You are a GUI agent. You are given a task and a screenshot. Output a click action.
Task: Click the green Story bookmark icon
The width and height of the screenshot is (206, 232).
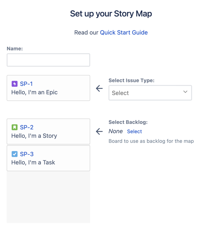pos(14,127)
